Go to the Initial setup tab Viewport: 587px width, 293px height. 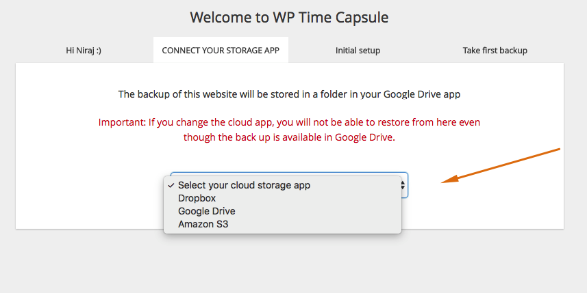click(358, 51)
